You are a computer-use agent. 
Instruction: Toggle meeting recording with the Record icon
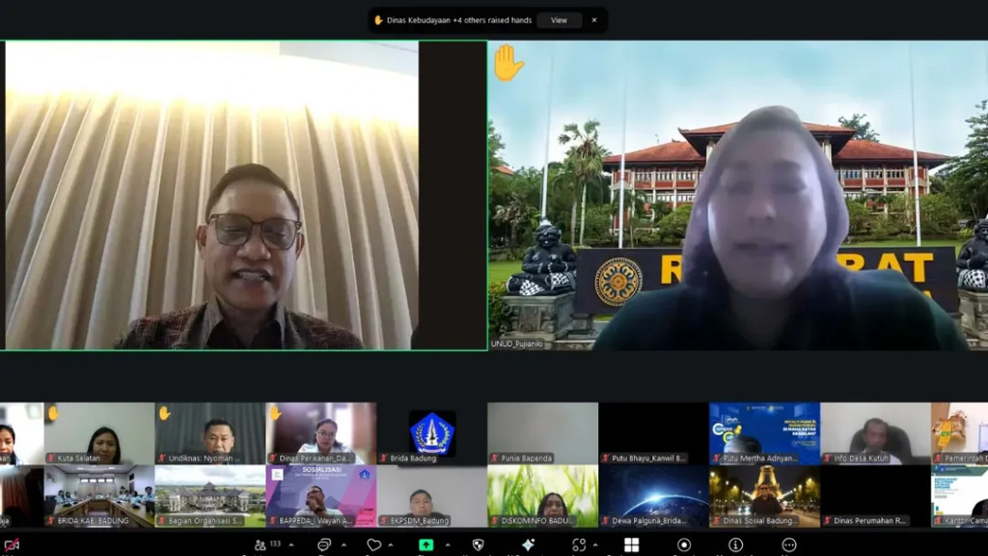click(x=684, y=545)
